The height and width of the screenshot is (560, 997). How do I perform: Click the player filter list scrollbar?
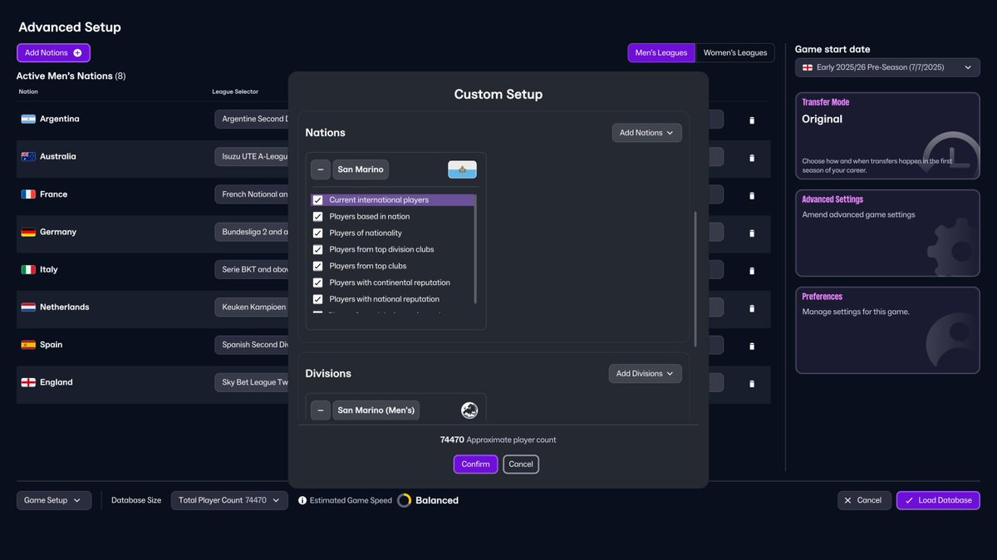[x=475, y=249]
